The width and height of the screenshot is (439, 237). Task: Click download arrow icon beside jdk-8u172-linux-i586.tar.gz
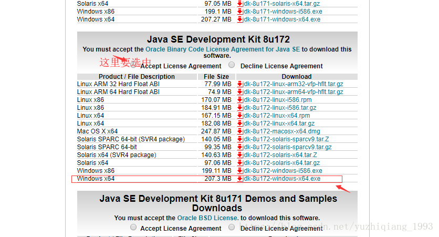coord(239,108)
